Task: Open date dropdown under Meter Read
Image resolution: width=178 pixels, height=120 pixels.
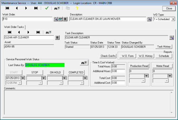Action: coord(170,76)
